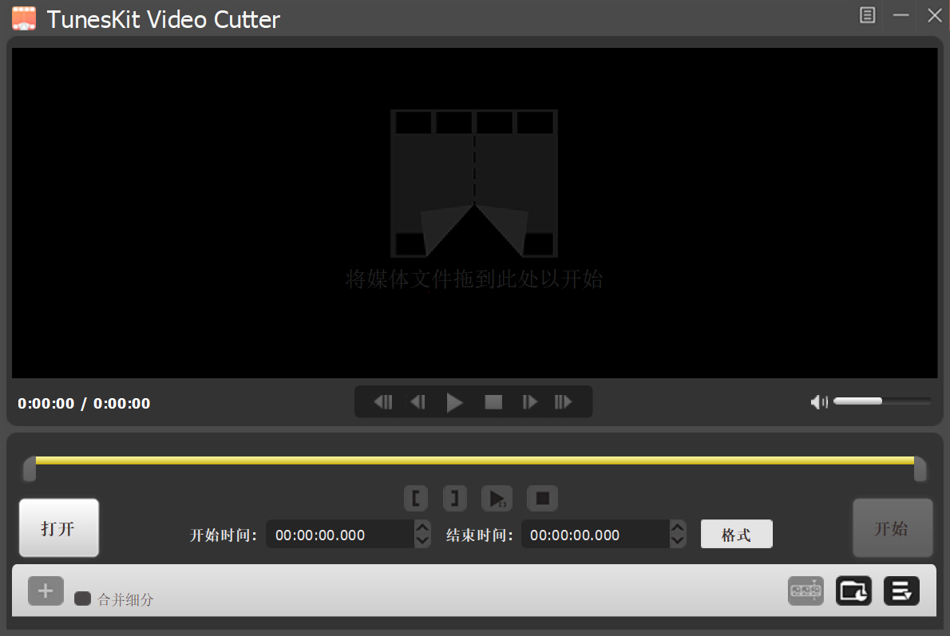Enable the 合并细分 checkbox
Image resolution: width=950 pixels, height=636 pixels.
82,598
